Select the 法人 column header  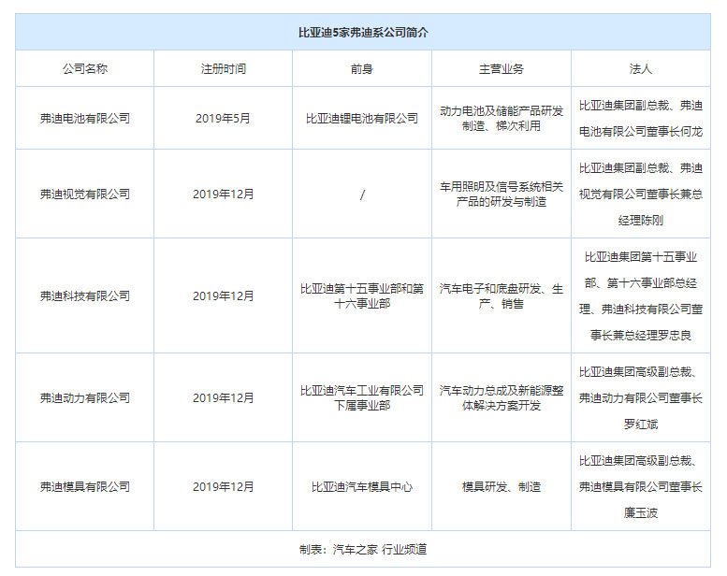tap(641, 69)
